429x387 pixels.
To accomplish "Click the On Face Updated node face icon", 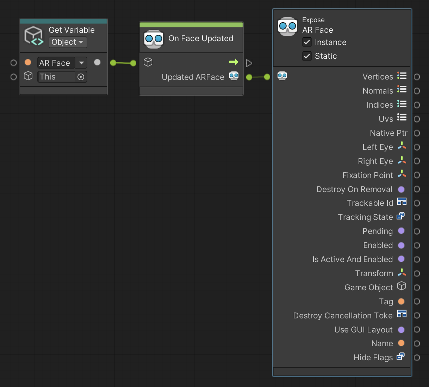I will point(154,39).
